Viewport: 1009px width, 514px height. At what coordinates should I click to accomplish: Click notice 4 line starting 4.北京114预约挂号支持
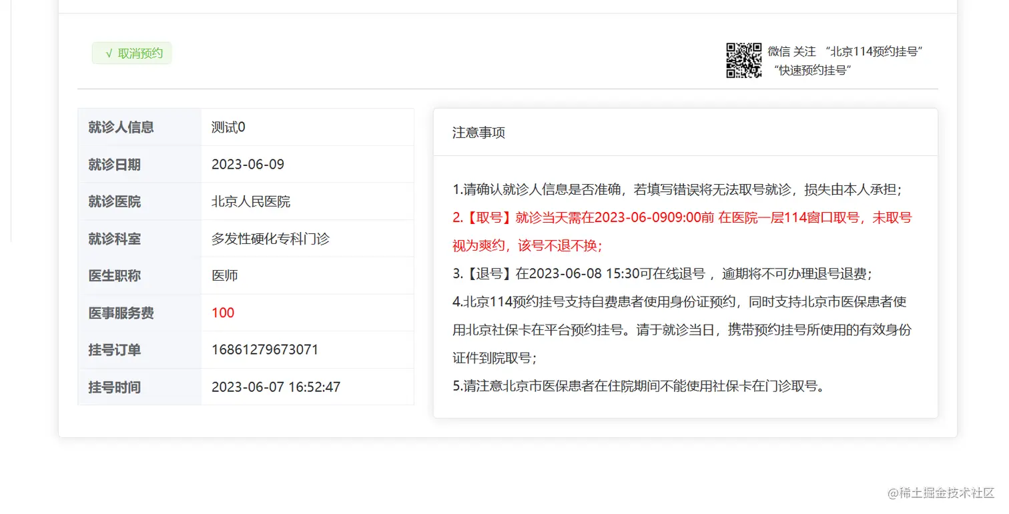[679, 302]
